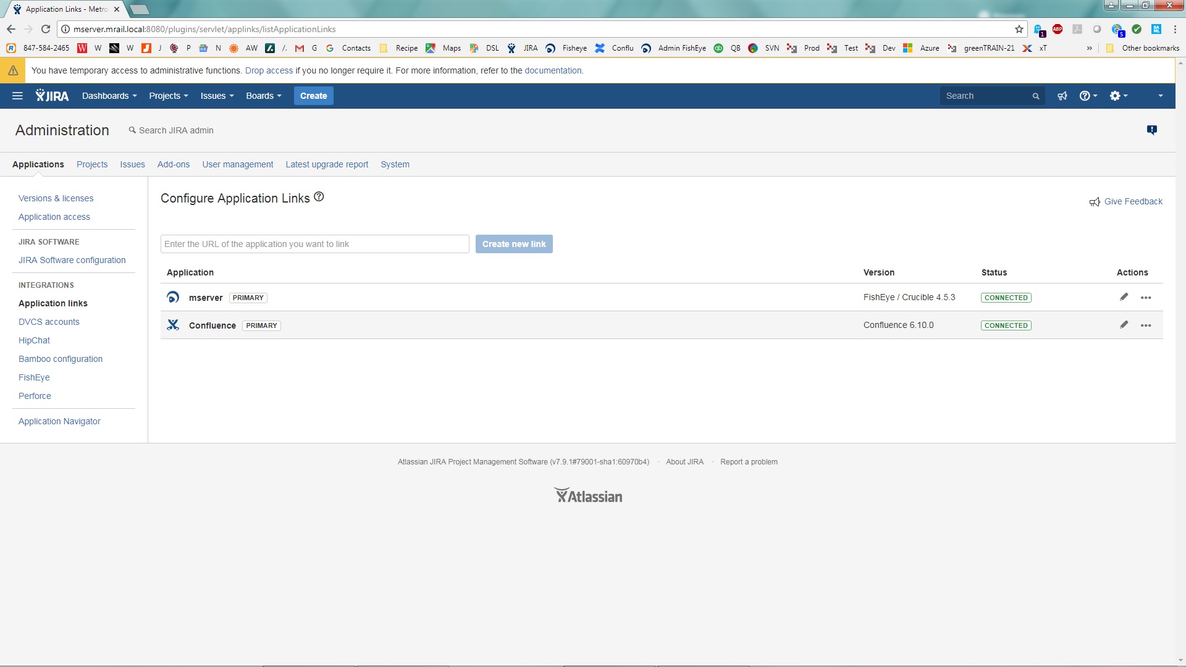The width and height of the screenshot is (1186, 667).
Task: Open the Adblock Plus extension icon
Action: 1058,29
